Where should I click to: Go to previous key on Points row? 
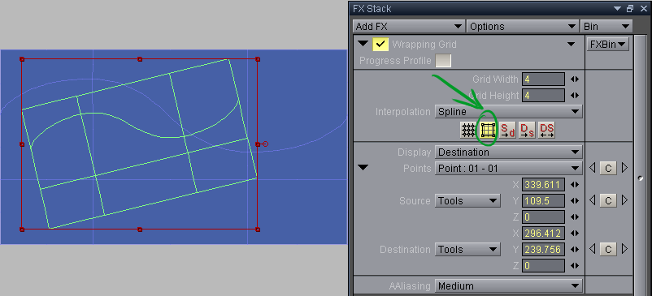tap(593, 168)
